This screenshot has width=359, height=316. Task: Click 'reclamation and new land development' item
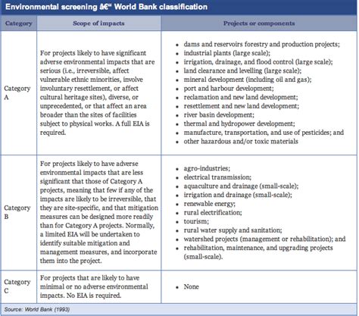[241, 97]
